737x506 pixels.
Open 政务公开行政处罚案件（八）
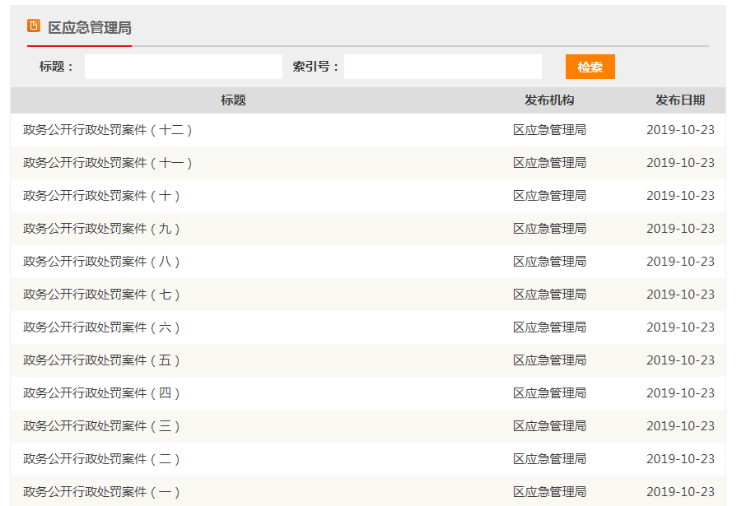(101, 261)
